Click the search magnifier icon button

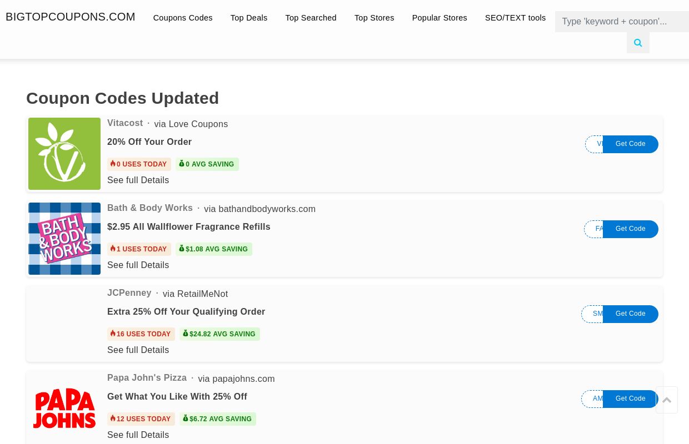click(x=638, y=43)
